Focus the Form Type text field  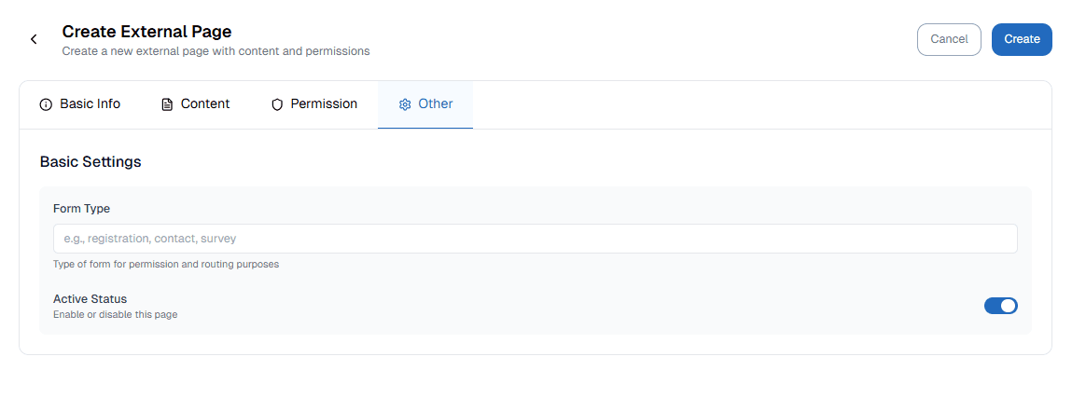[x=535, y=239]
